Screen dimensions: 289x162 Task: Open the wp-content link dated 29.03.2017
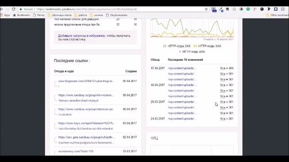pyautogui.click(x=182, y=102)
